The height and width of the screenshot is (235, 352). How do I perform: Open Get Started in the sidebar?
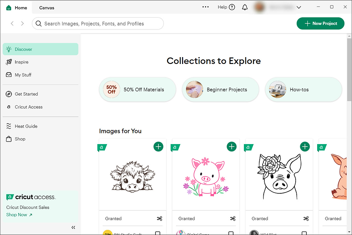[40, 94]
